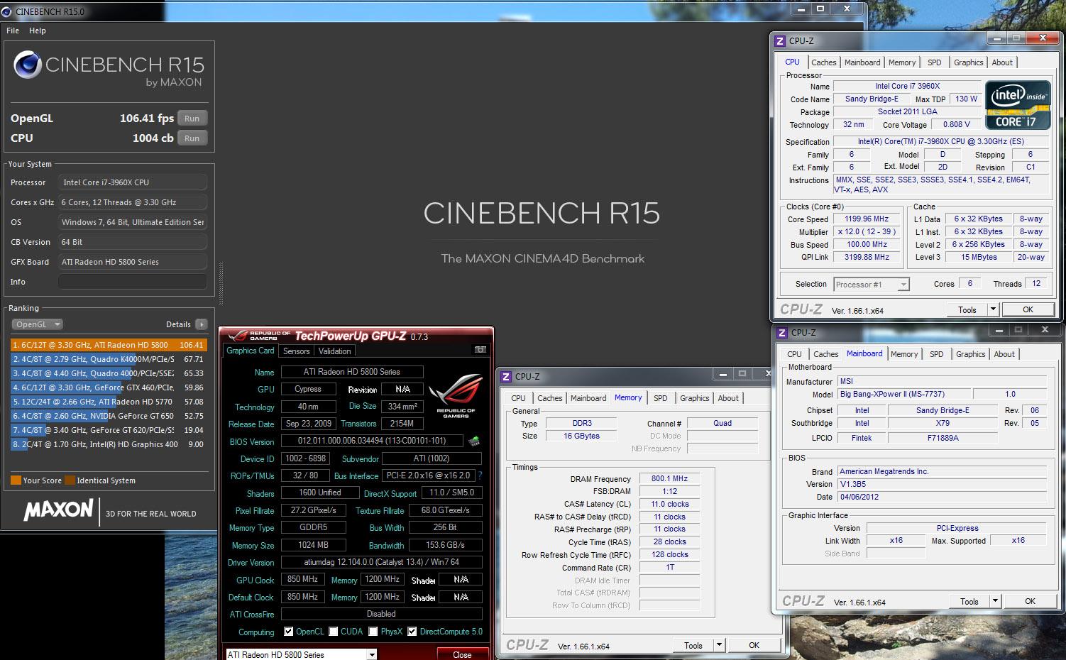
Task: Click OK in CPU-Z Memory window
Action: (x=754, y=645)
